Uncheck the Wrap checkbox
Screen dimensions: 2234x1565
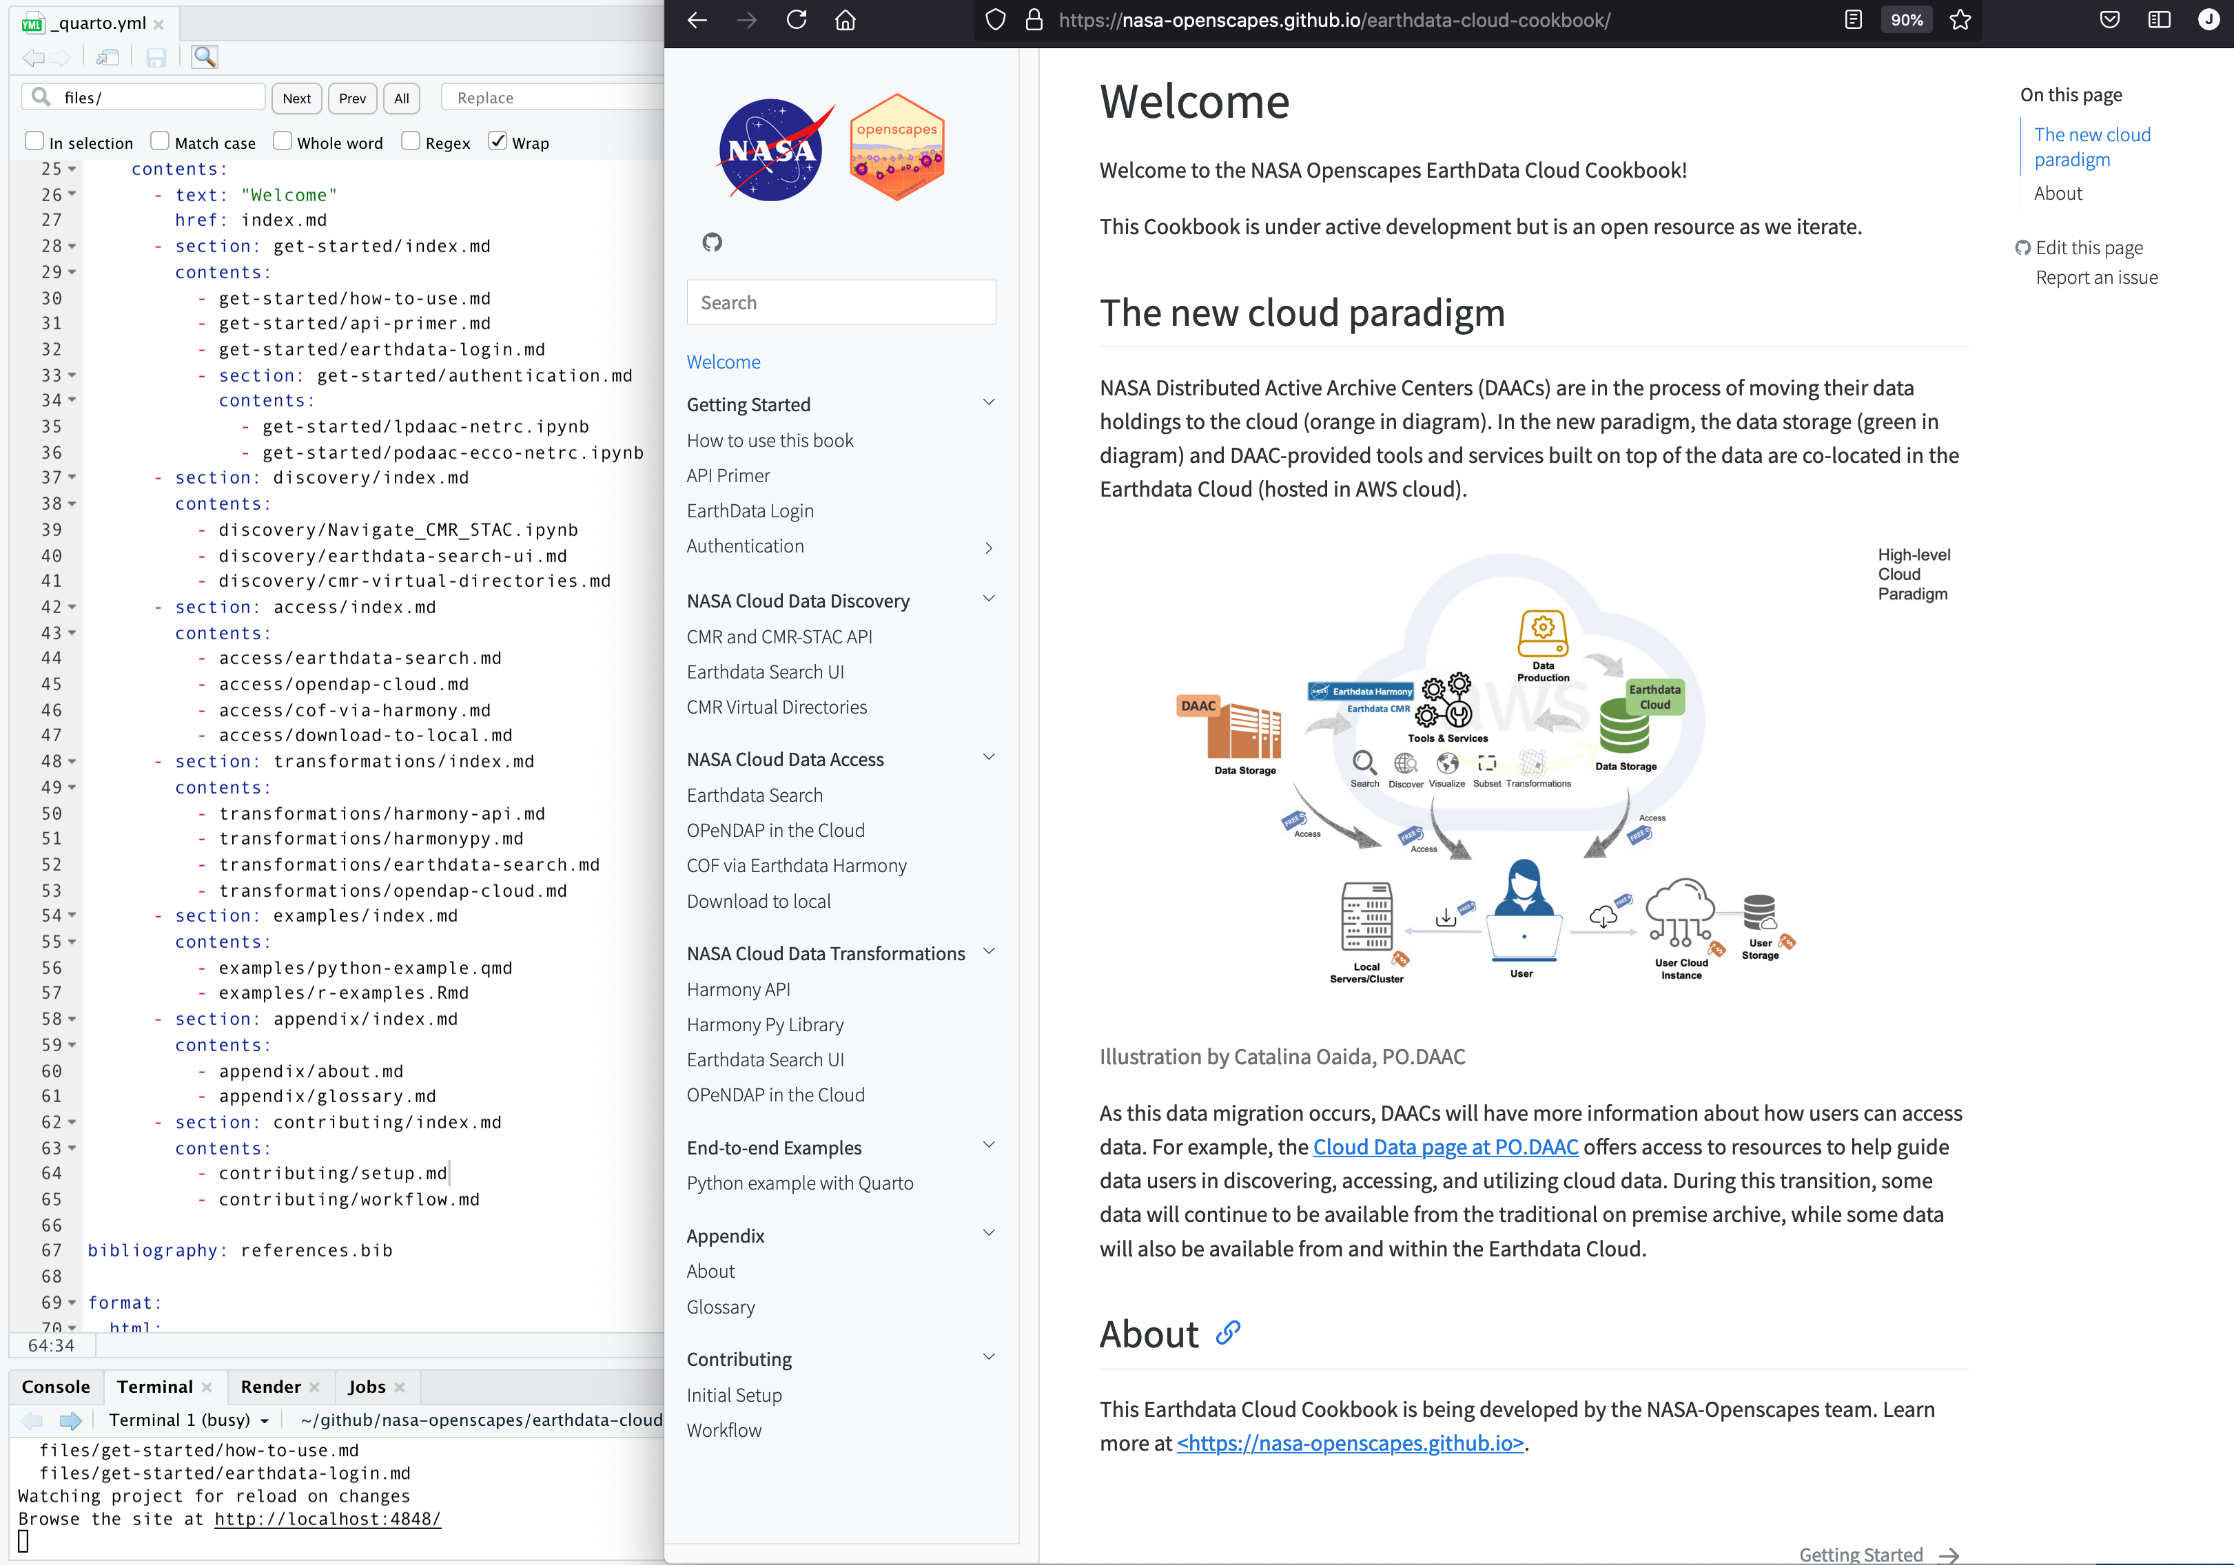click(x=498, y=142)
